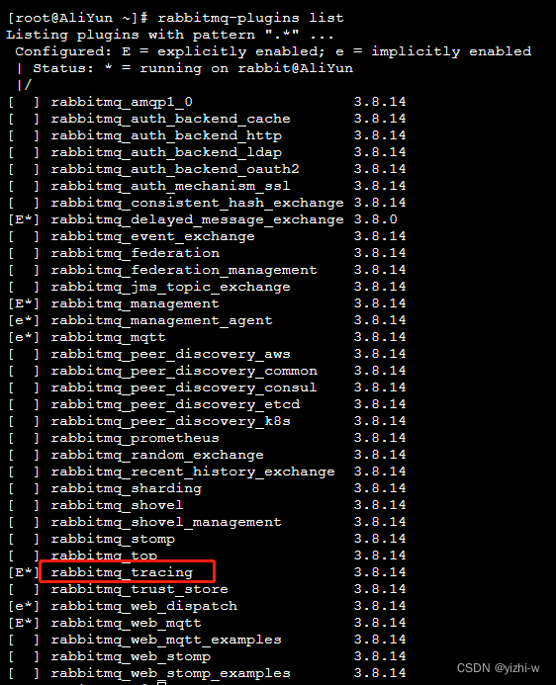Click the rabbitmq_delayed_message_exchange plugin name

[197, 219]
